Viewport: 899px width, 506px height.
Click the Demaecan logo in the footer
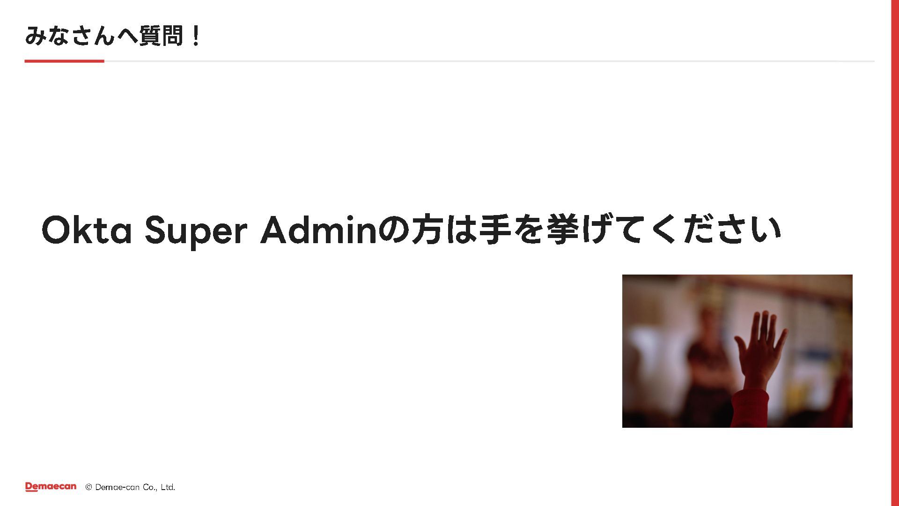point(51,487)
